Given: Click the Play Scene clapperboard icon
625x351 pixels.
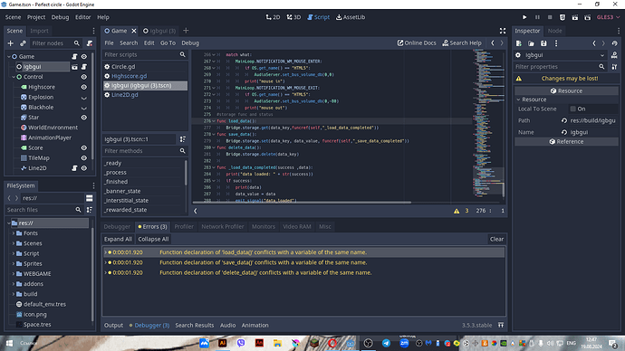Looking at the screenshot, I should tap(575, 17).
